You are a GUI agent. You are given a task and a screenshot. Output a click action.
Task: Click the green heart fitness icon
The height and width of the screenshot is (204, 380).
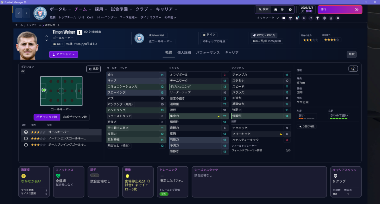click(58, 176)
